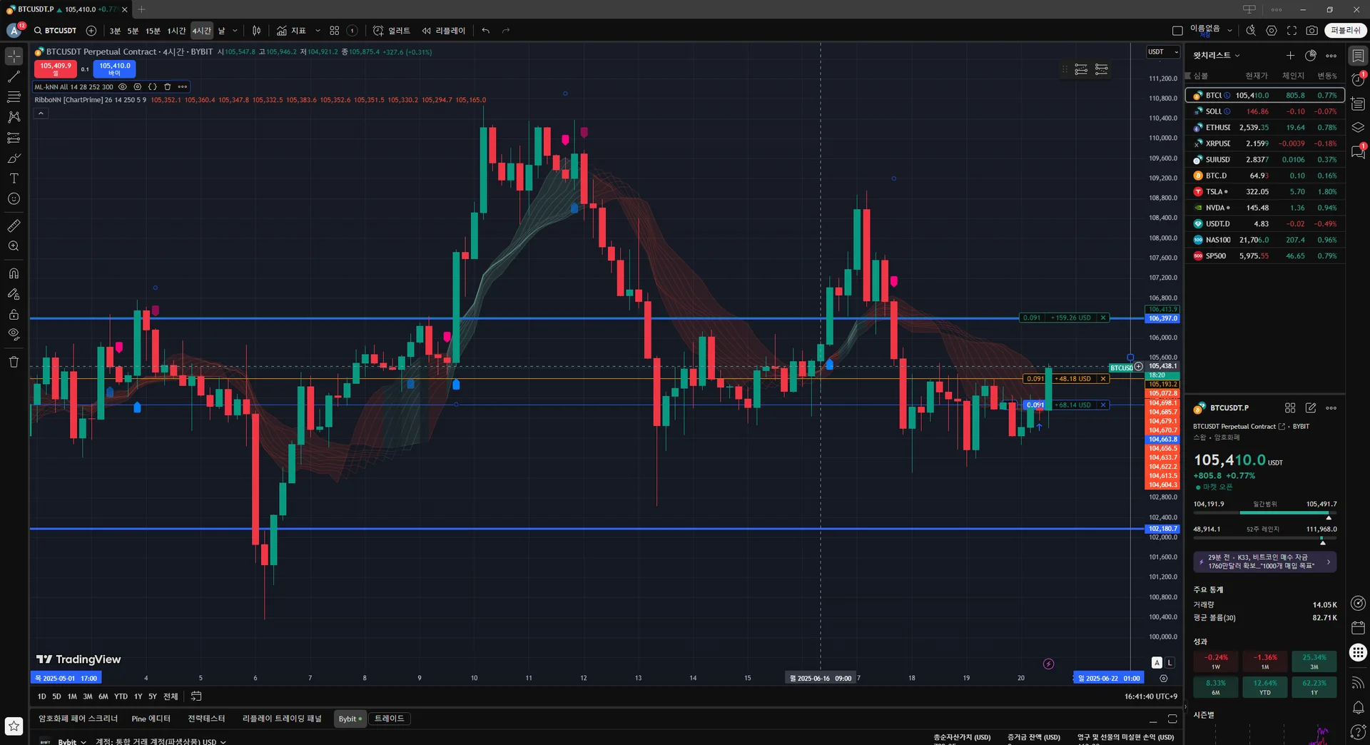Remove the ML-kNN indicator
Viewport: 1370px width, 745px height.
[x=168, y=87]
